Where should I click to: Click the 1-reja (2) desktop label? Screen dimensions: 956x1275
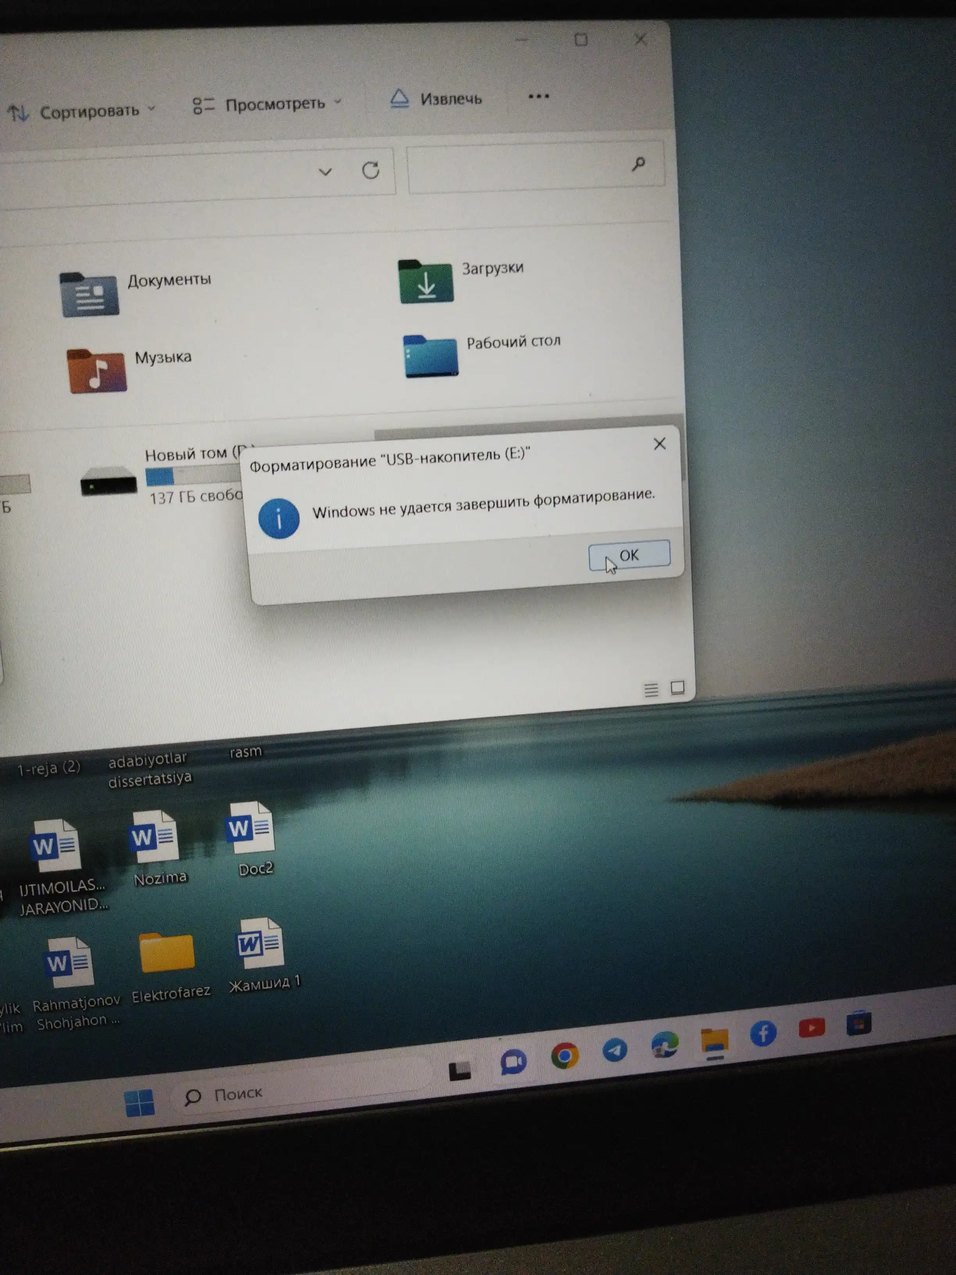pos(49,768)
